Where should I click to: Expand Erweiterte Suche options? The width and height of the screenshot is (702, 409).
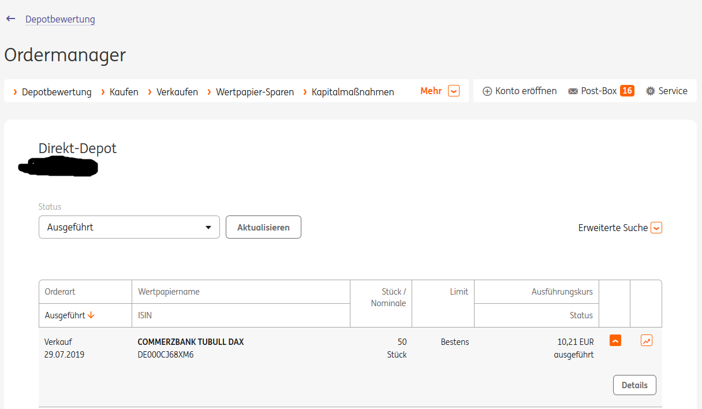pos(656,228)
